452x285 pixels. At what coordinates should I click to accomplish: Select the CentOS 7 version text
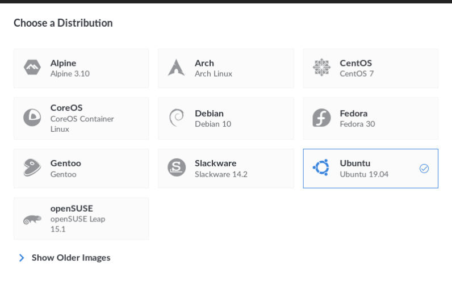[357, 74]
